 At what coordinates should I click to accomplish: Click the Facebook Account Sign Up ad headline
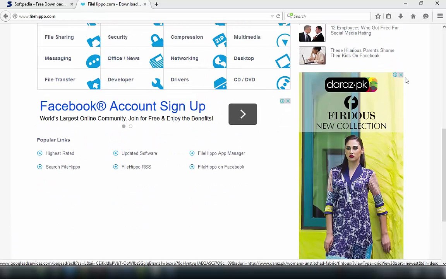[123, 106]
